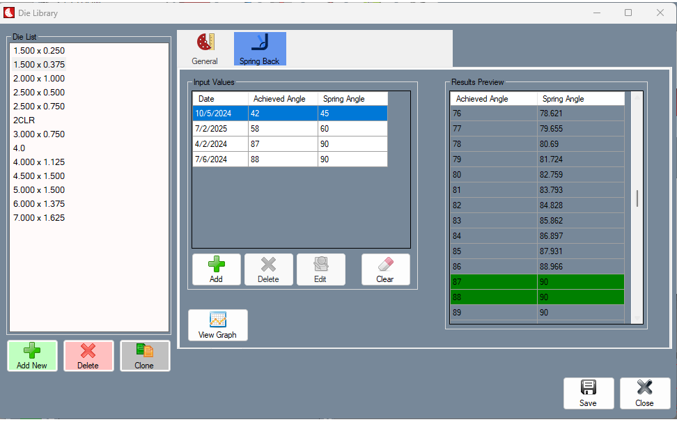Click the Close button at bottom right

click(645, 393)
